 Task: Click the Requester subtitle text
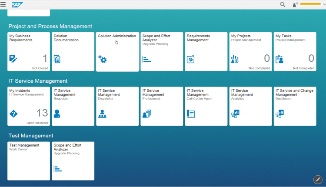[x=61, y=99]
